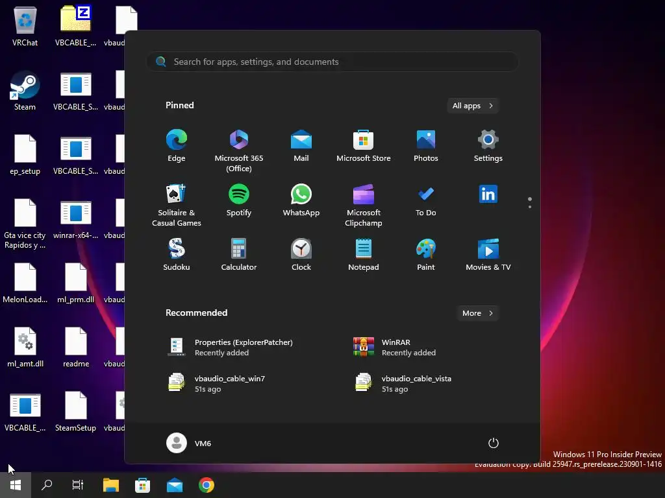Open the pinned Mail app

301,146
